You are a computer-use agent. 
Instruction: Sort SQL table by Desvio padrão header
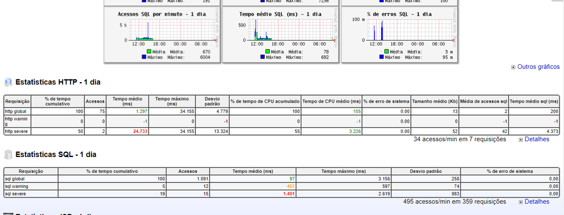[426, 172]
